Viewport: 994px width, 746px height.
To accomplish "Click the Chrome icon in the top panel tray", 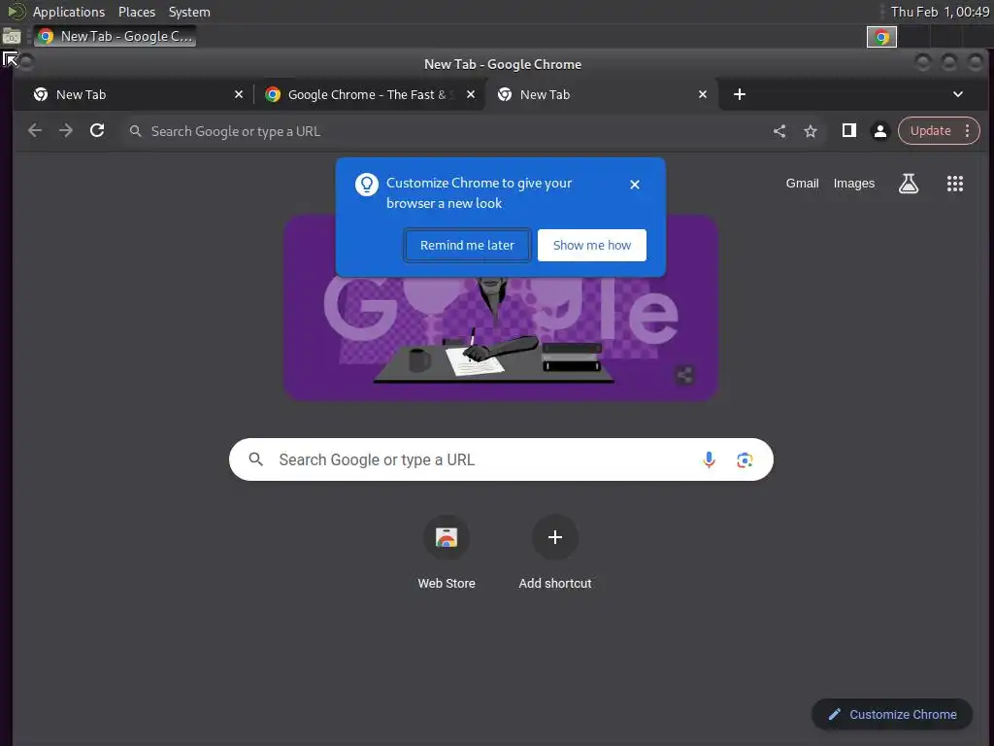I will tap(881, 37).
